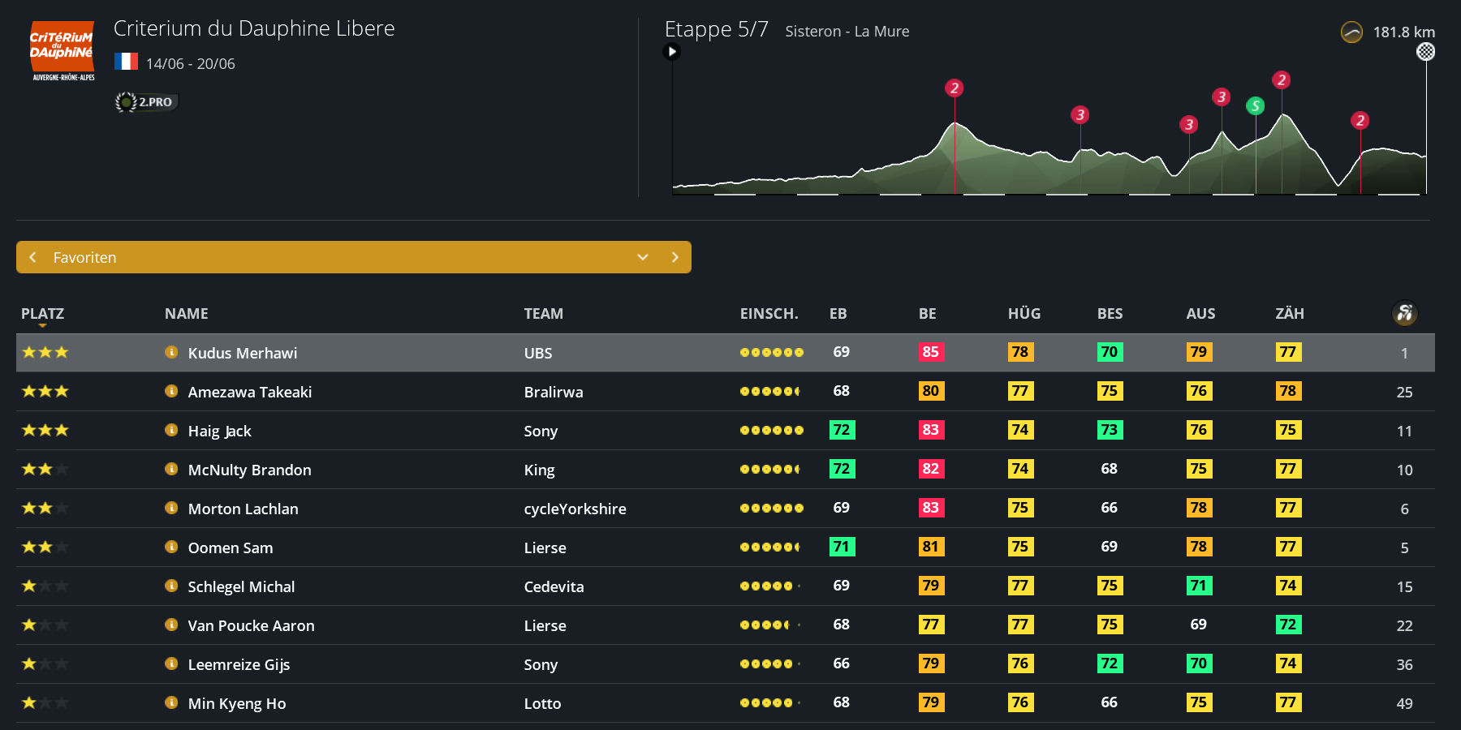Screen dimensions: 1461x730
Task: Click the green sprint marker on profile
Action: click(x=1255, y=105)
